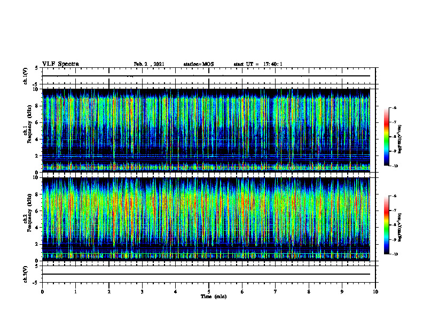Click the ch.2 color bar unit label
This screenshot has height=327, width=423.
(x=400, y=228)
